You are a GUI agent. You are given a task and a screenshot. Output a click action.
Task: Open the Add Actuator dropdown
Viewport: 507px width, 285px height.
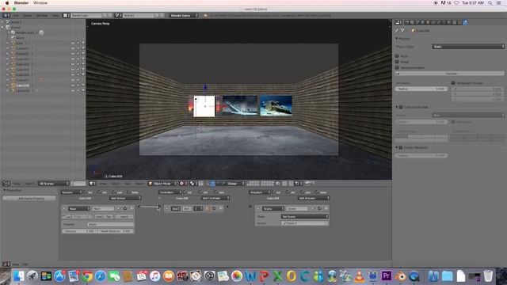coord(313,198)
